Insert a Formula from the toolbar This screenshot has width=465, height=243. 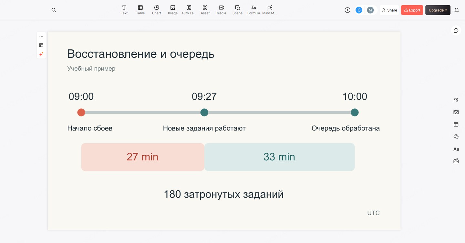pyautogui.click(x=253, y=10)
